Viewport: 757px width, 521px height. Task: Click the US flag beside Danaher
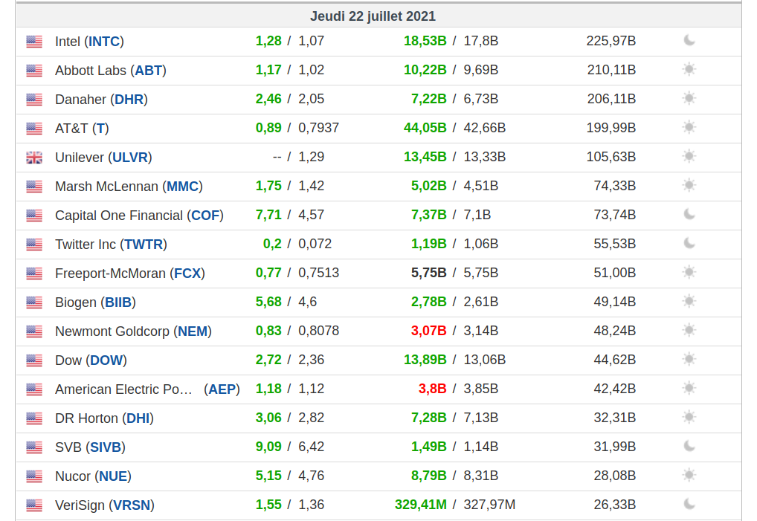[34, 100]
